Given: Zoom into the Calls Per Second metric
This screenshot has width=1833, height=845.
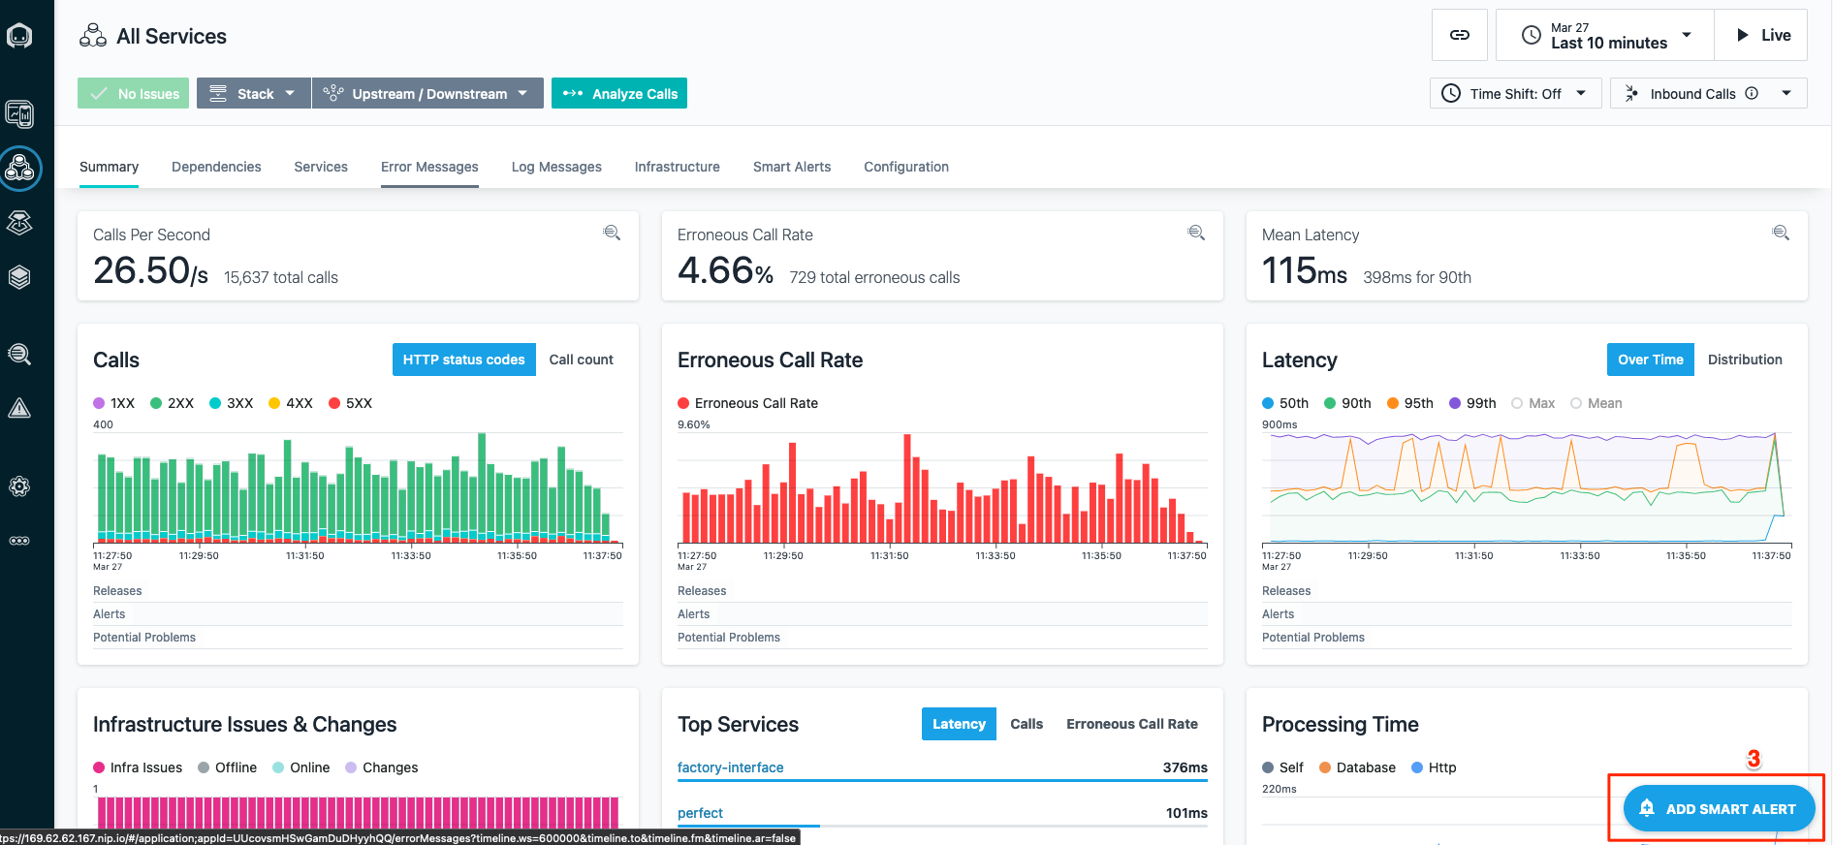Looking at the screenshot, I should pos(612,233).
